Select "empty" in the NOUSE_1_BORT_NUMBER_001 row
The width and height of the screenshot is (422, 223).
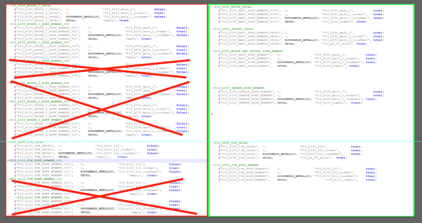[x=132, y=39]
